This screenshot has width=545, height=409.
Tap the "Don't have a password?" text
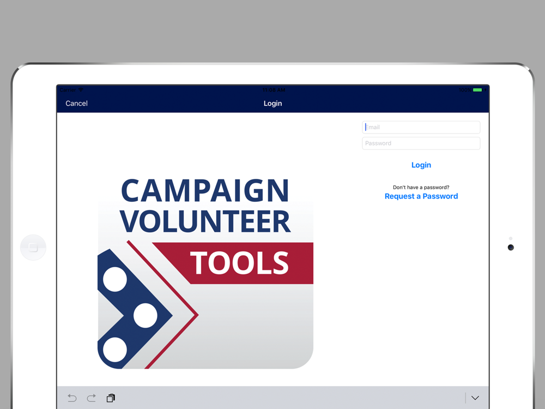421,187
